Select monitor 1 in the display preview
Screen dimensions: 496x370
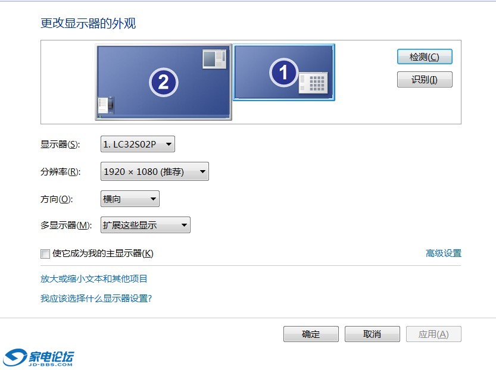pos(284,71)
